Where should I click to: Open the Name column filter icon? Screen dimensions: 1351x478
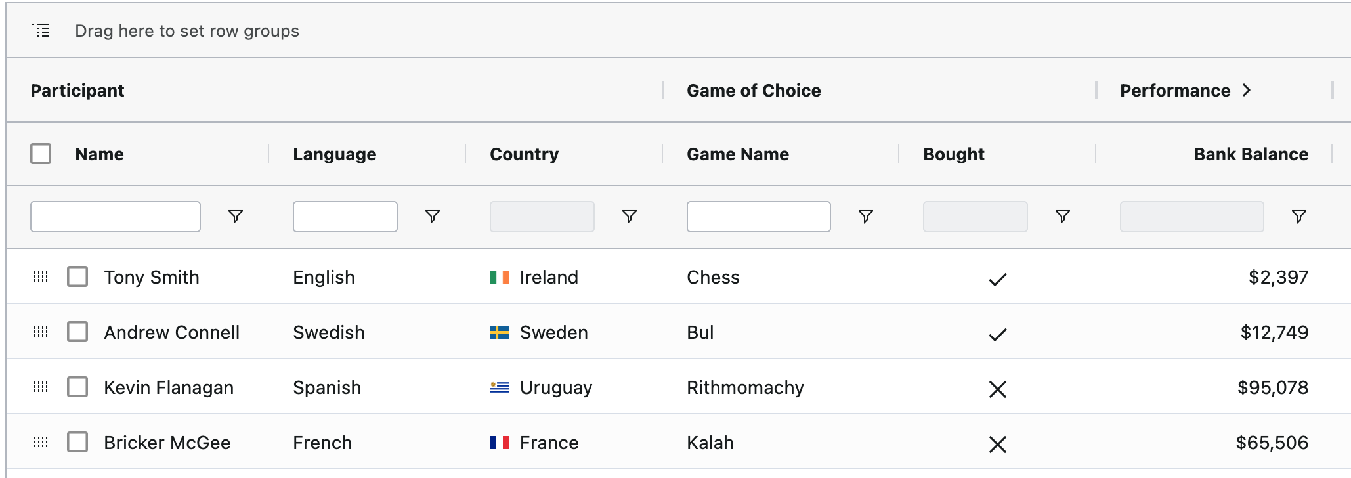[x=235, y=217]
